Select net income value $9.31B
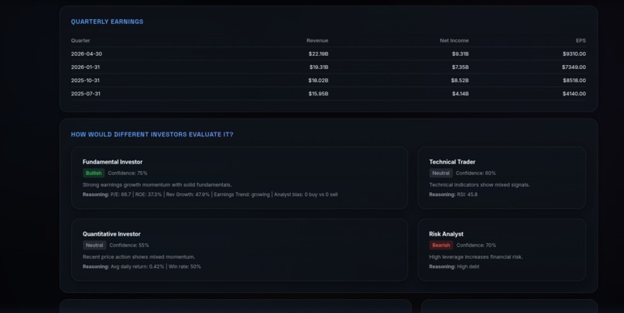Screen dimensions: 624x313 (x=460, y=53)
